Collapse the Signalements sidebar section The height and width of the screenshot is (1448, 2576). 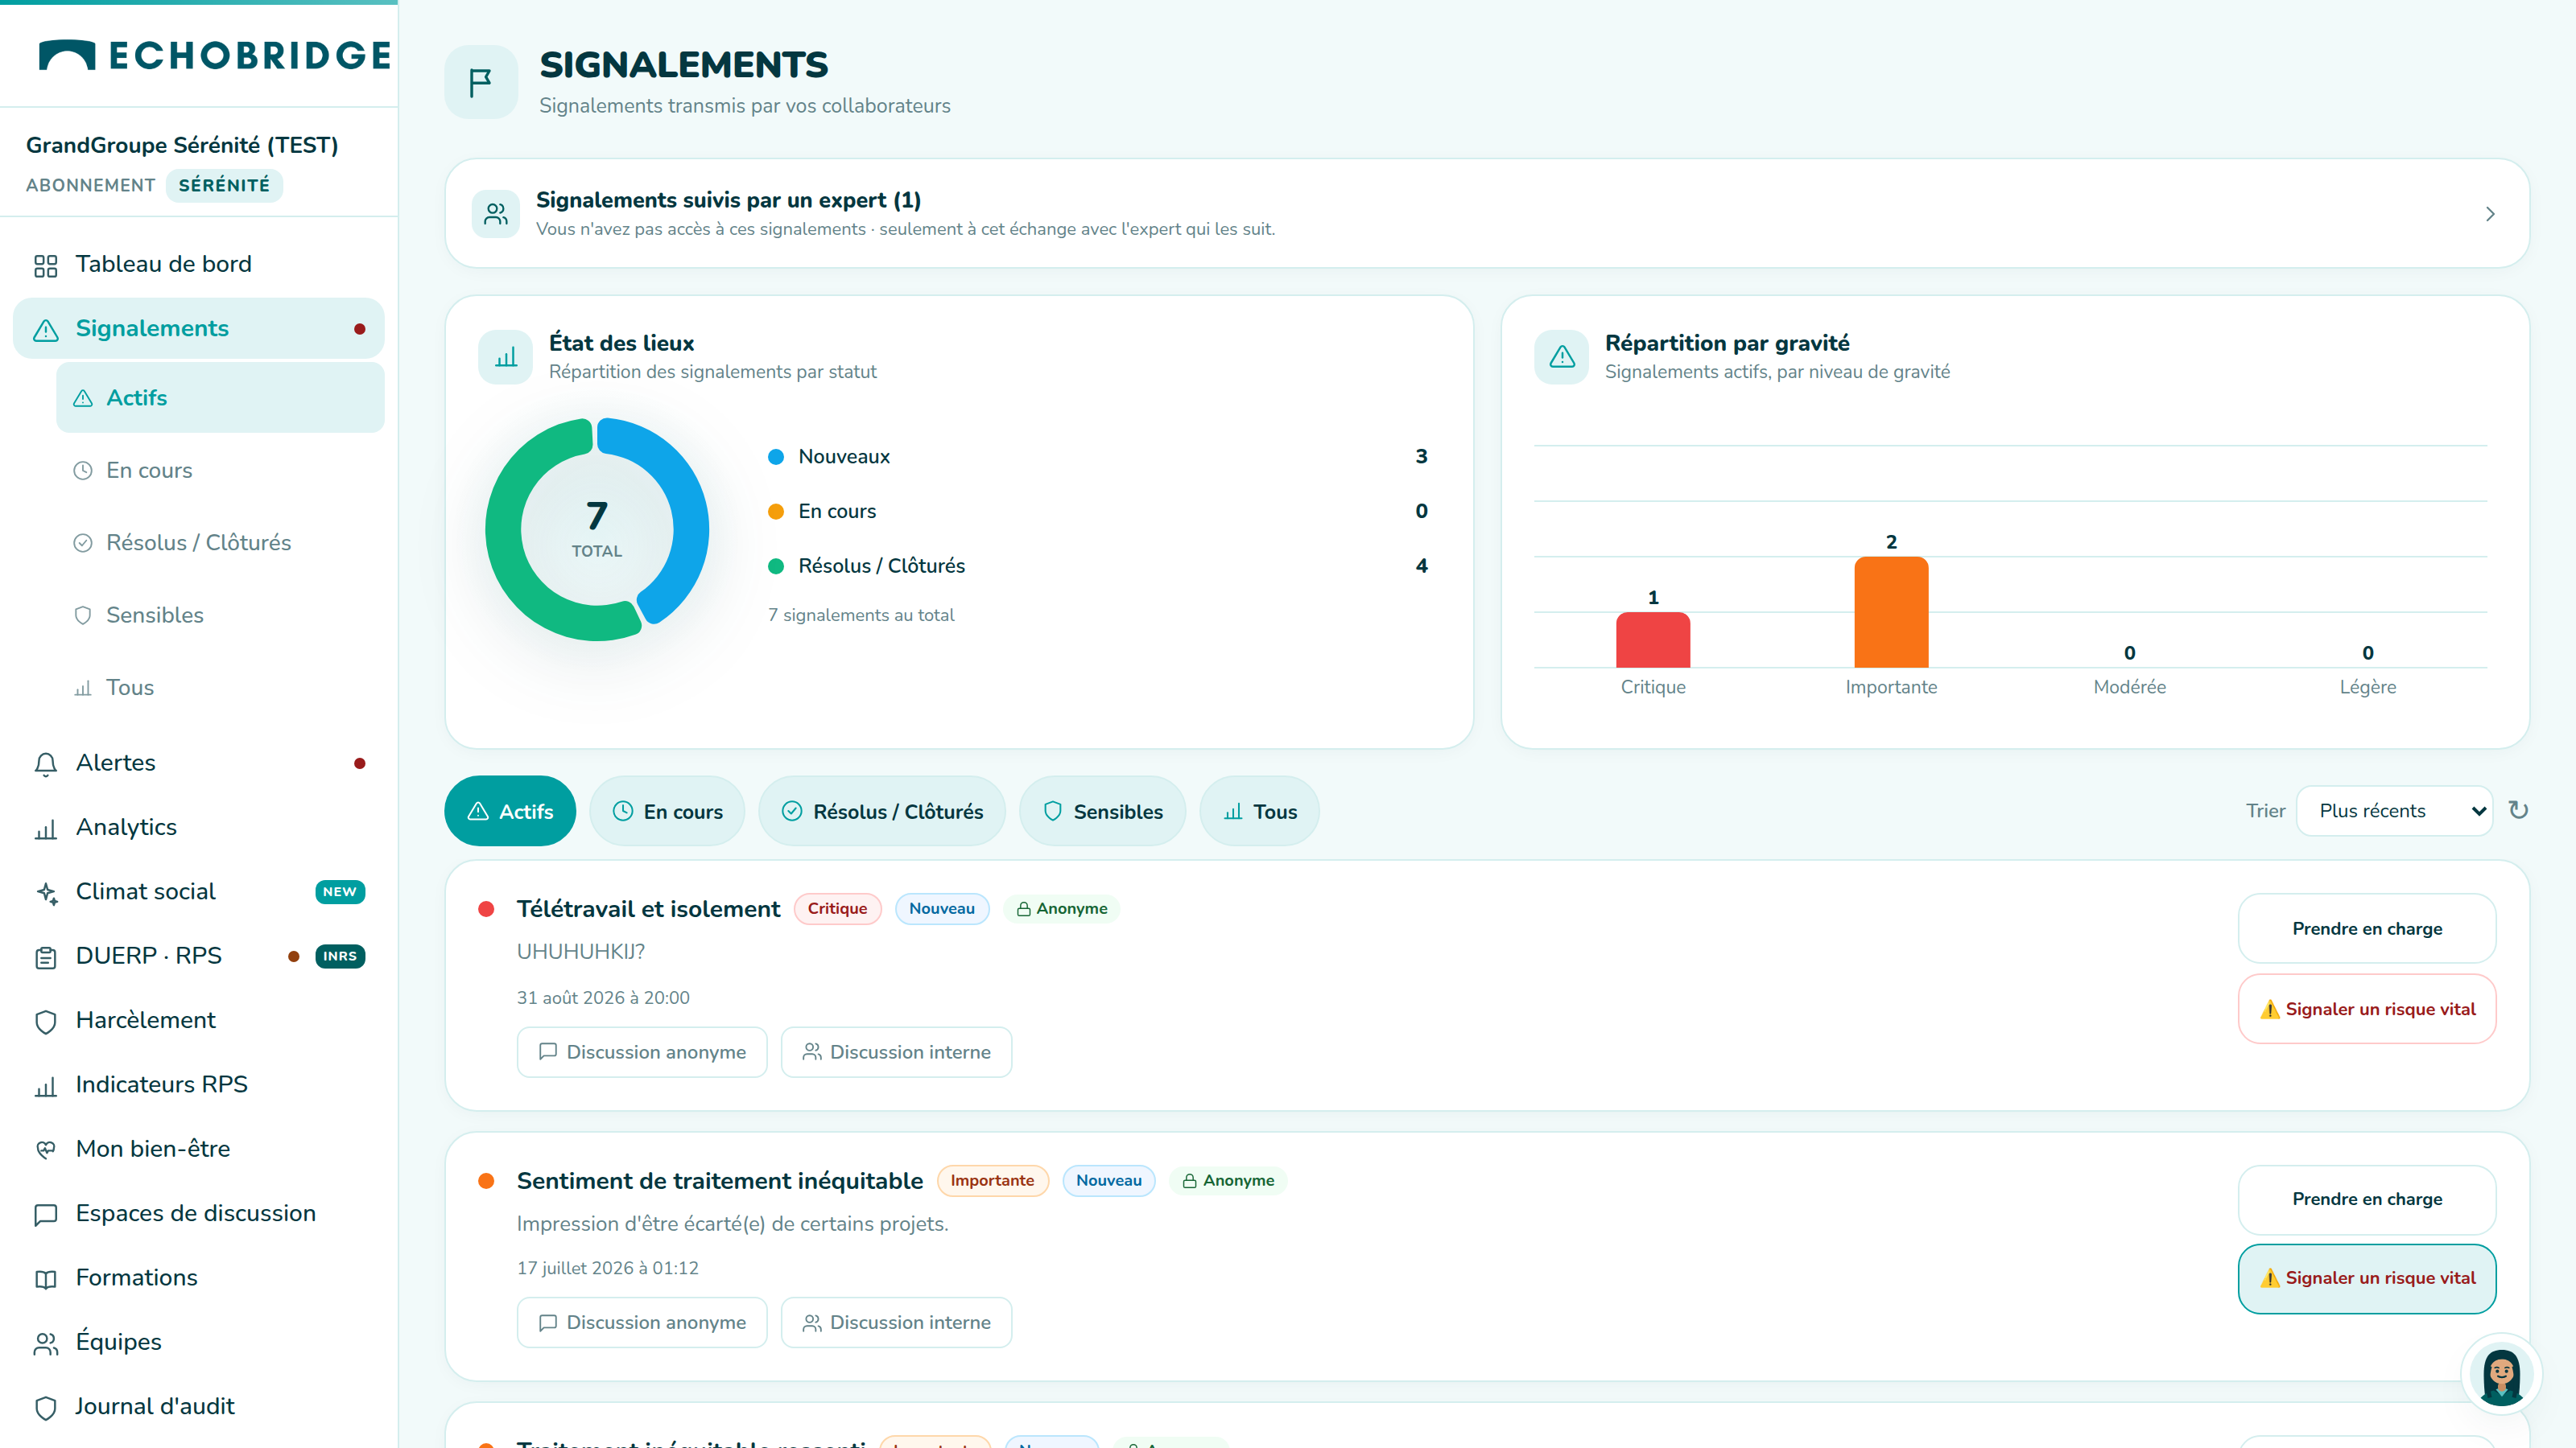199,327
